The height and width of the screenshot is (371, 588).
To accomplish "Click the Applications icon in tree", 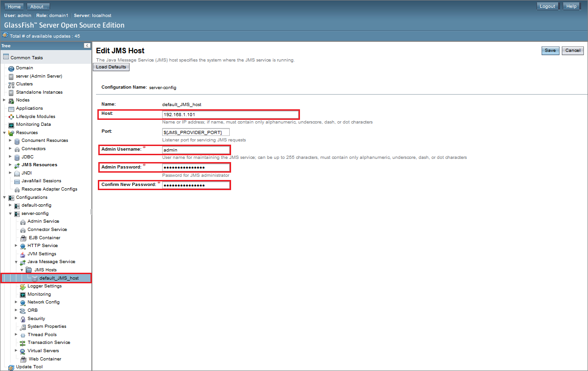I will click(11, 108).
